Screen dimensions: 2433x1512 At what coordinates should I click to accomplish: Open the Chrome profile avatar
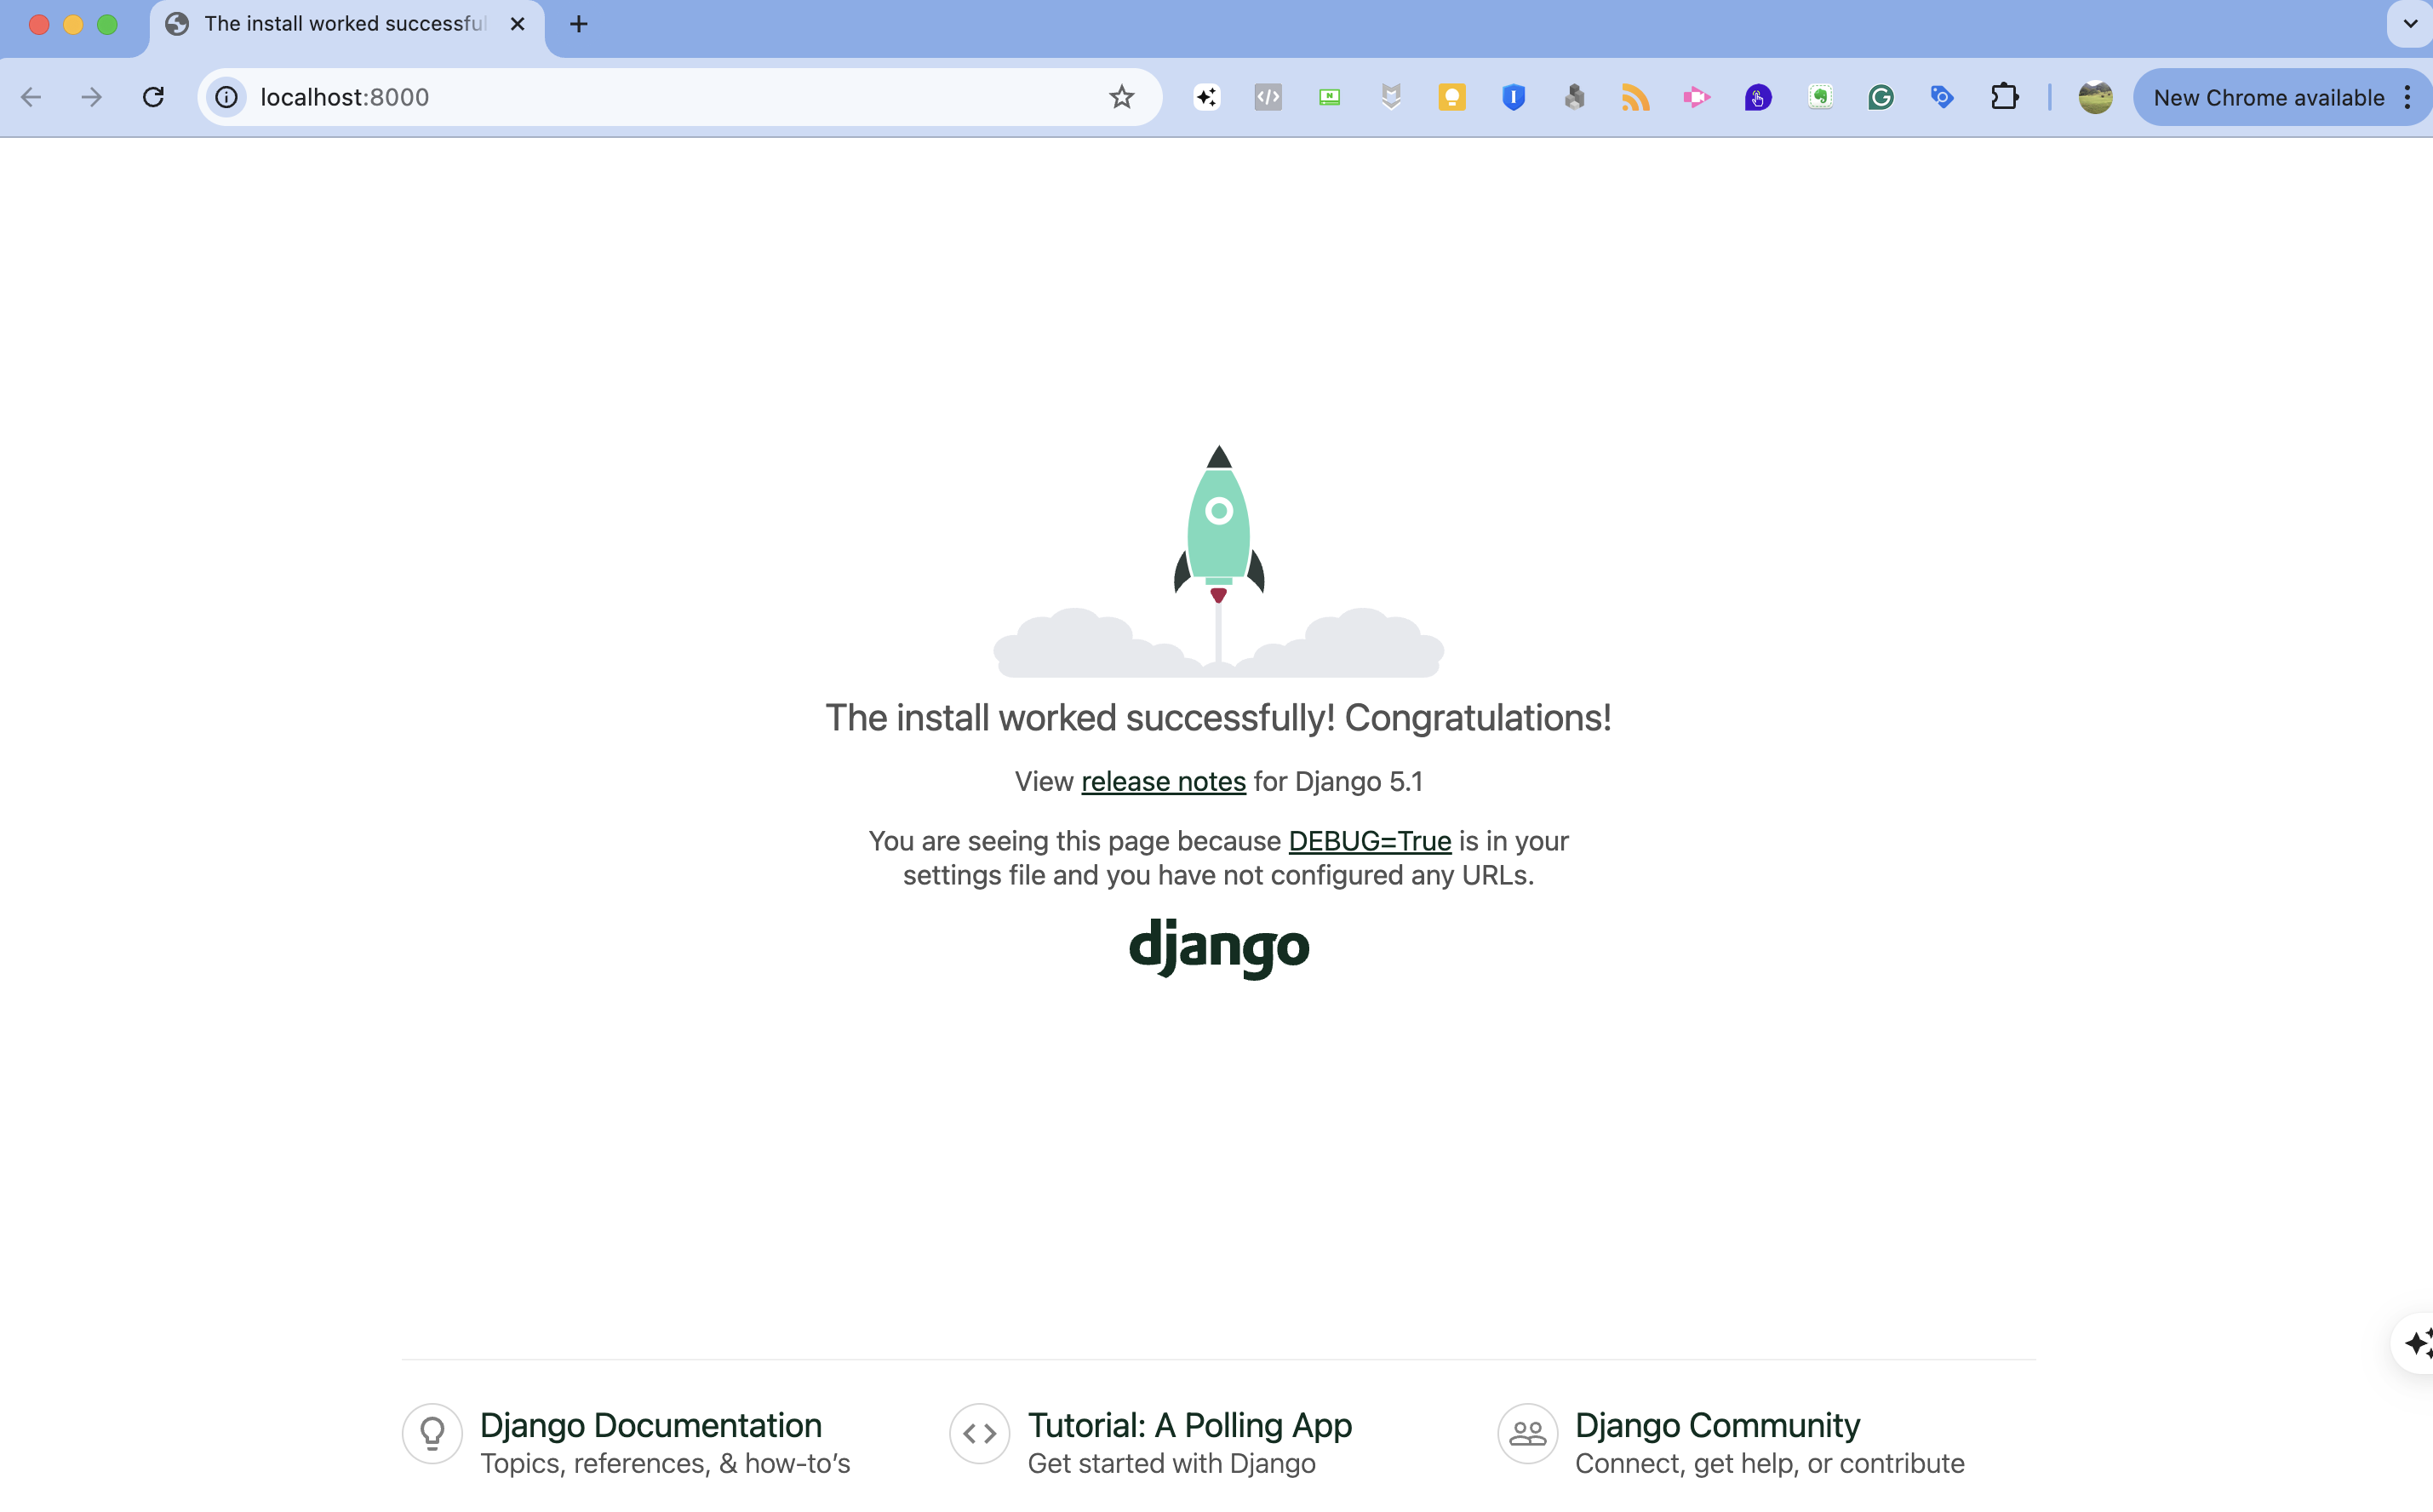click(2095, 97)
